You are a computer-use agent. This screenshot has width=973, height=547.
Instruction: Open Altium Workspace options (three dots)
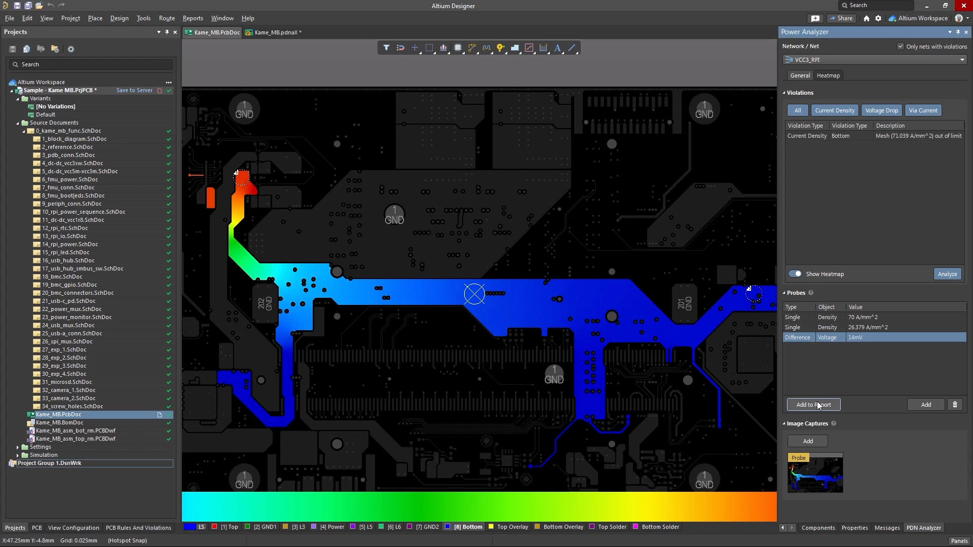[169, 83]
